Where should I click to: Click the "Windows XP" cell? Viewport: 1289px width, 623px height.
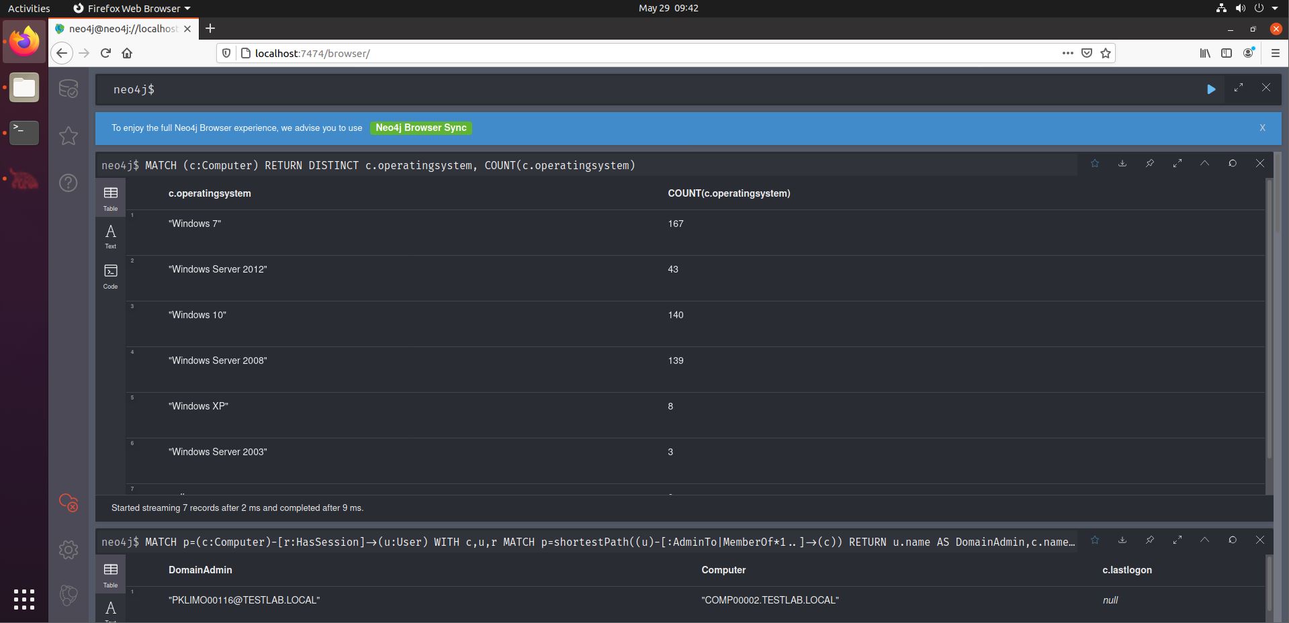click(198, 406)
